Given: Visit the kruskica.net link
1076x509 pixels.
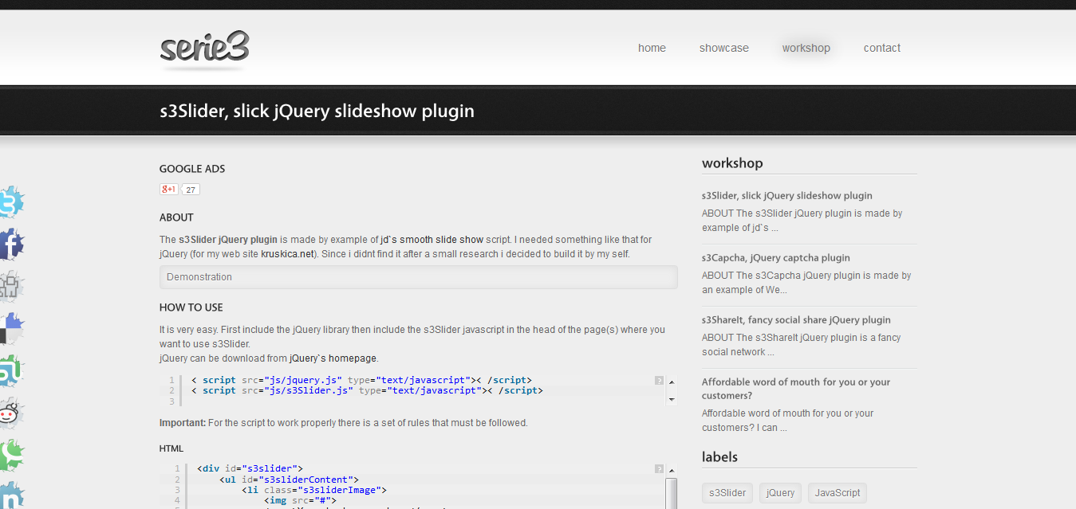Looking at the screenshot, I should 289,254.
